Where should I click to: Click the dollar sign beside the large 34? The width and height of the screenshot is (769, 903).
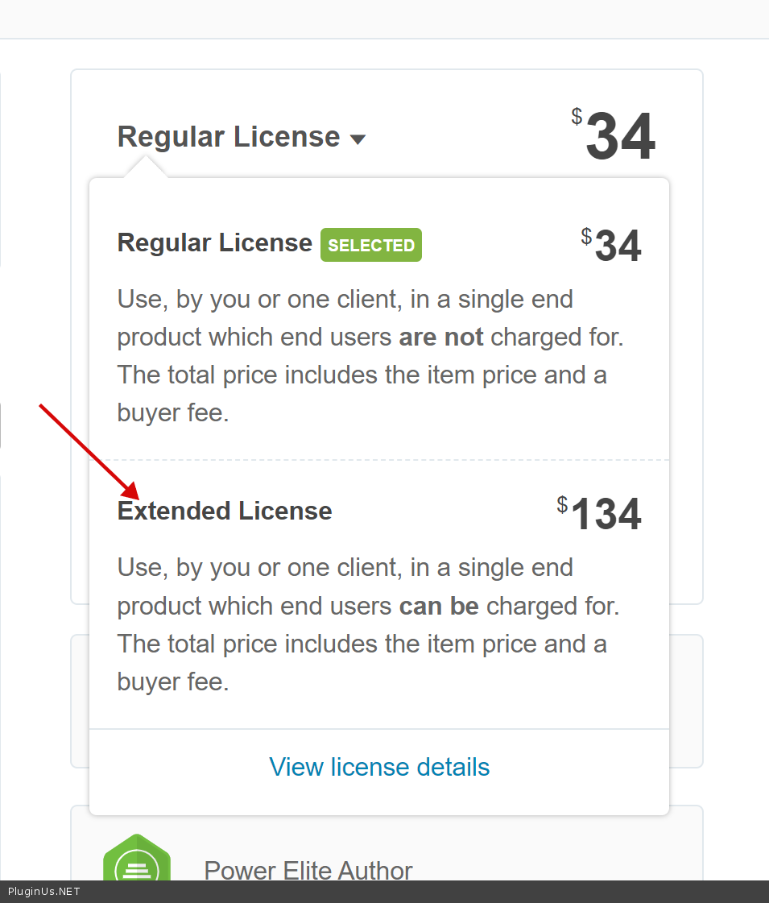[x=577, y=117]
